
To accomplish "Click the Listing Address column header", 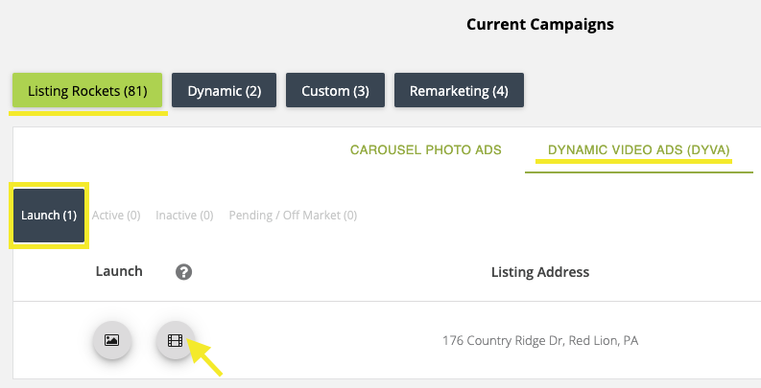I will pos(539,272).
